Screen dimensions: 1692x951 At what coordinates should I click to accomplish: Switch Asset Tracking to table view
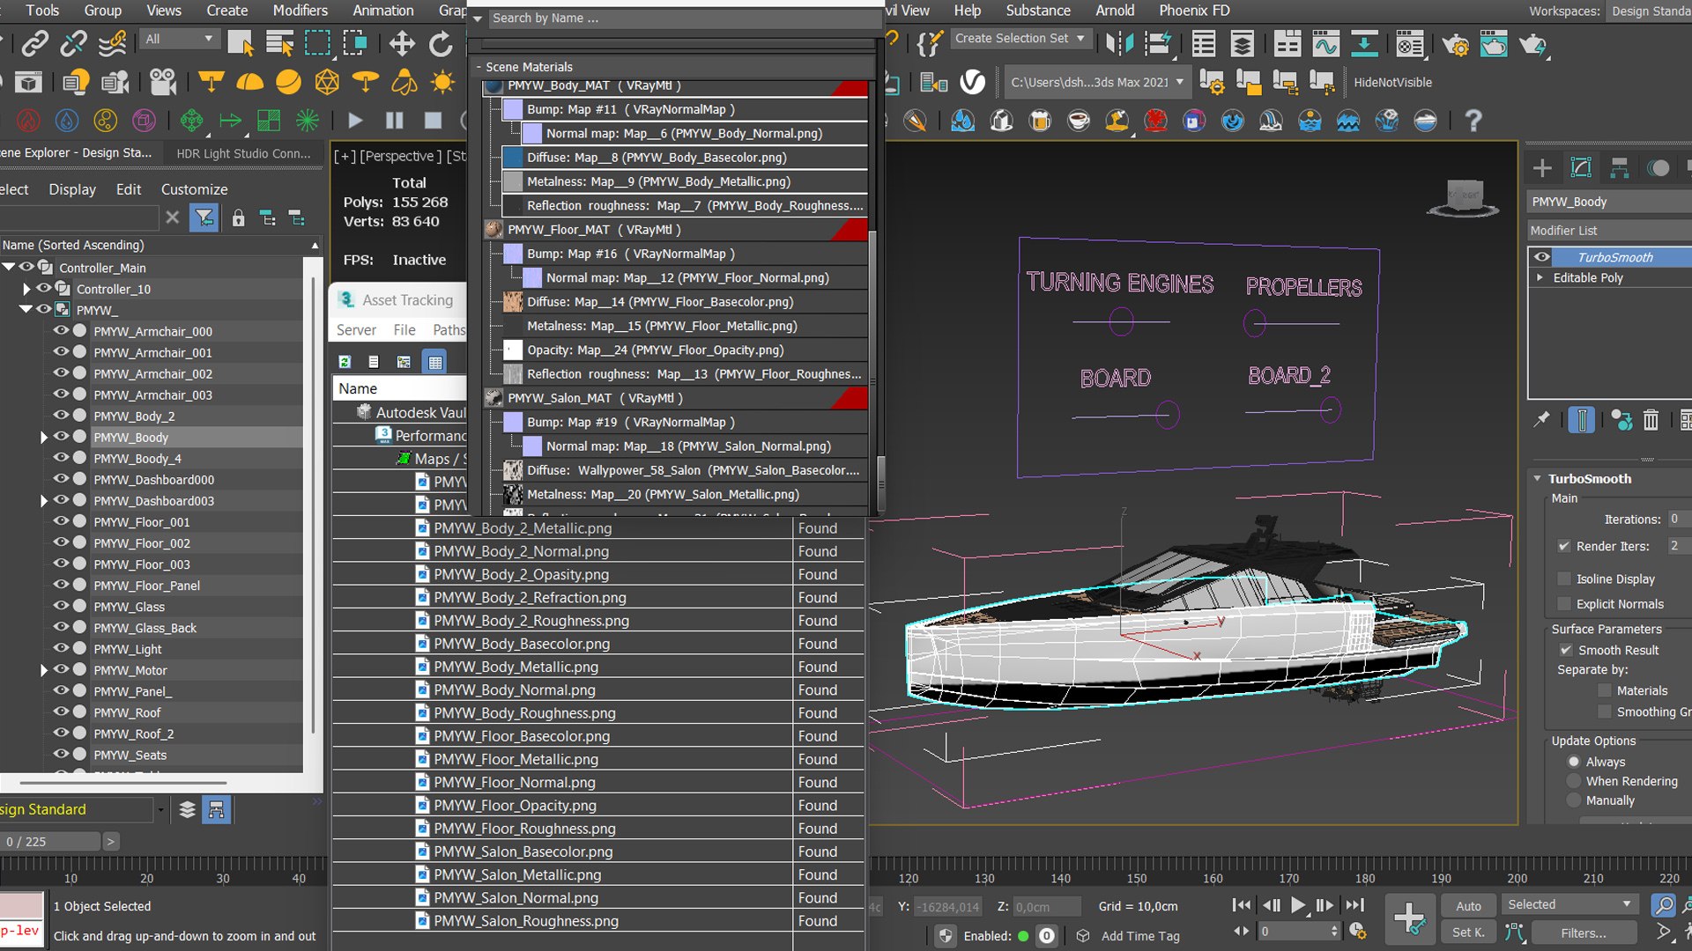[x=434, y=362]
